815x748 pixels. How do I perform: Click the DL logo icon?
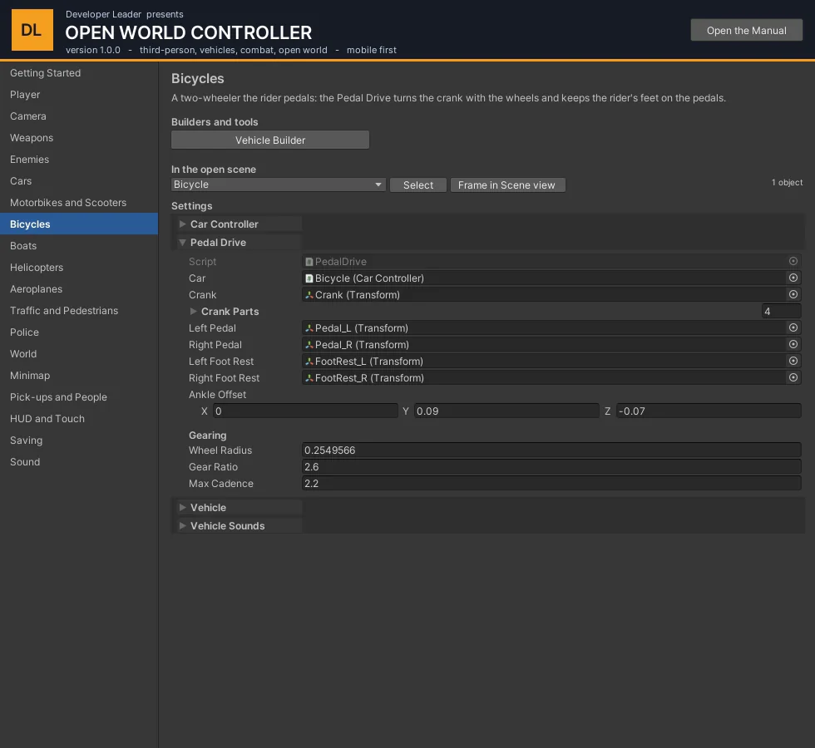point(32,30)
